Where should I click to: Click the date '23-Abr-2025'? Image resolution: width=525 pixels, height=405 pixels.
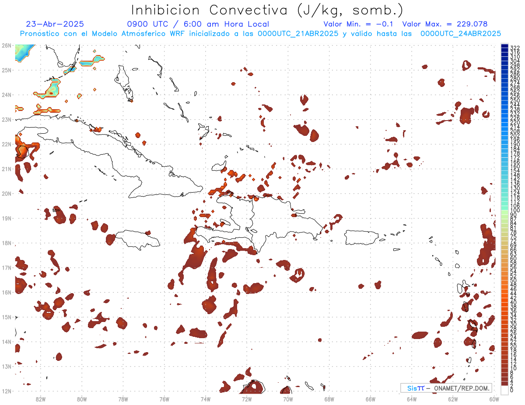[x=55, y=24]
